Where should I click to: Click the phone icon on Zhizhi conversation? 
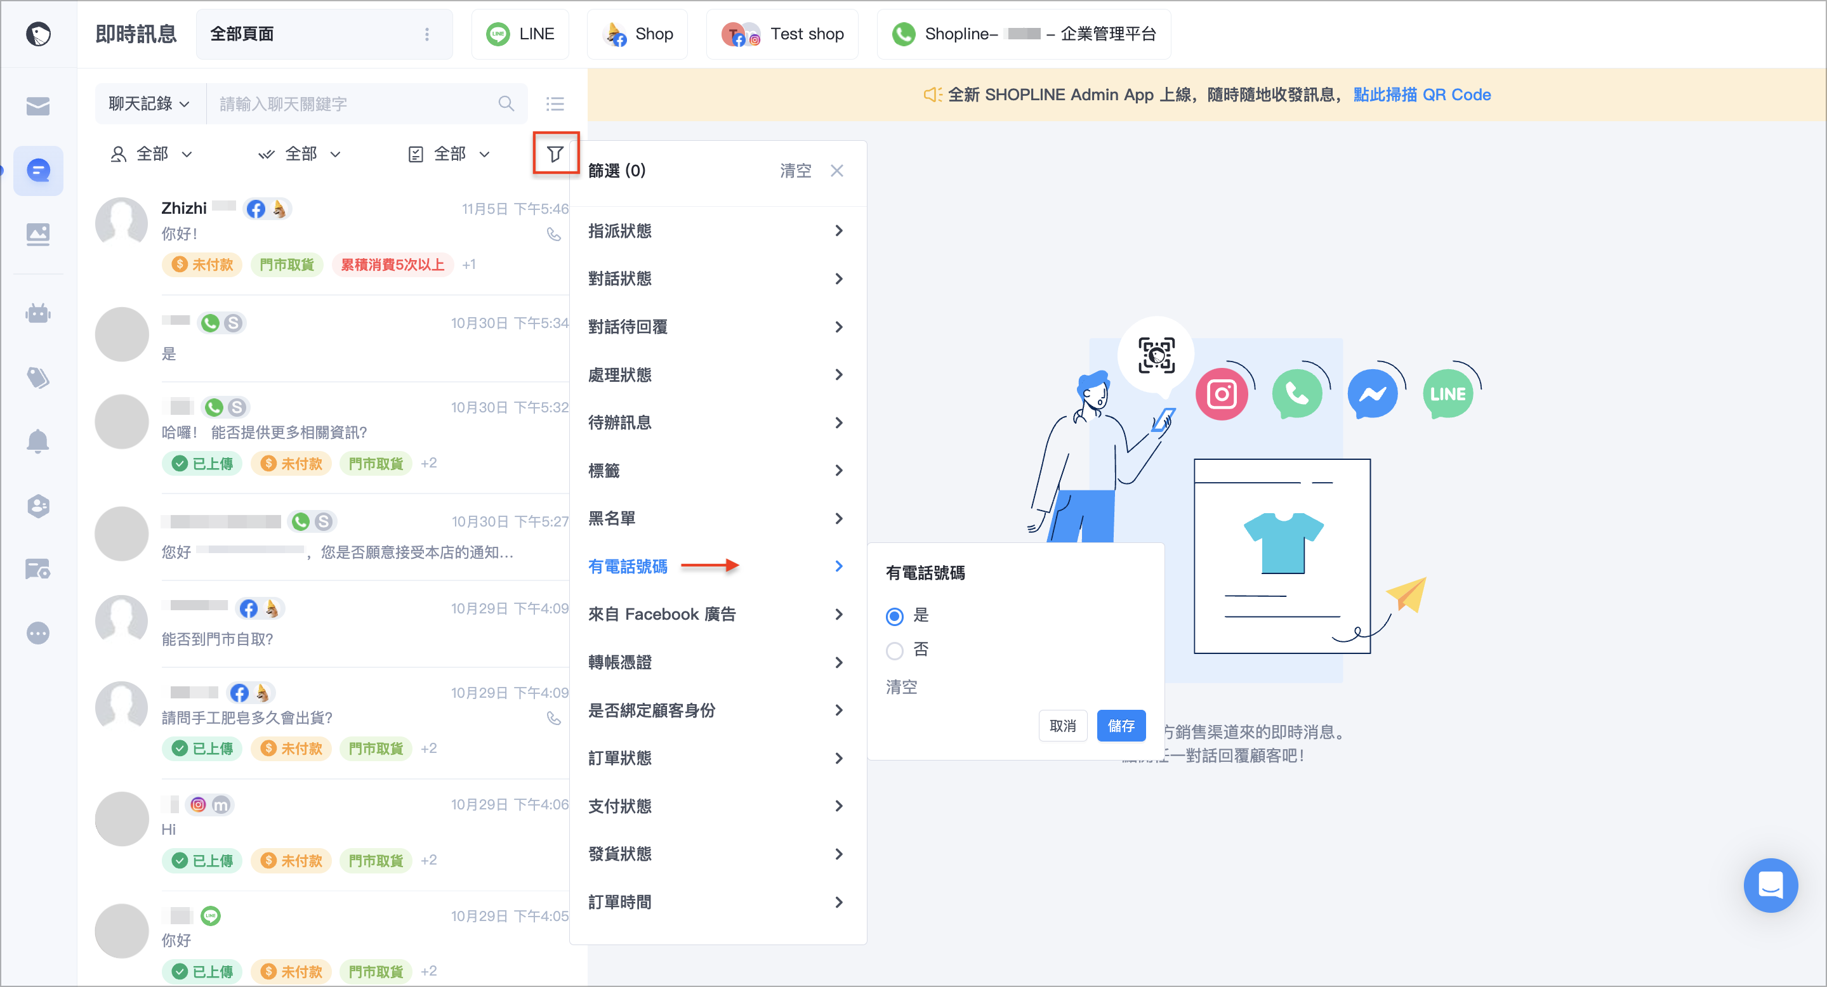click(x=554, y=234)
